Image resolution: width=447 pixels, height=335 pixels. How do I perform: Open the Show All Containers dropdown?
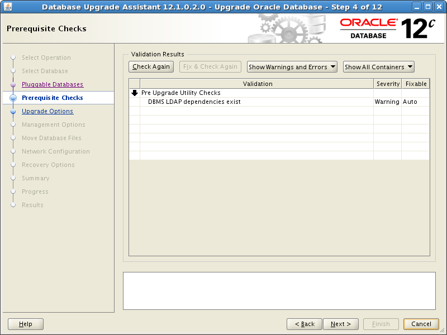tap(379, 67)
